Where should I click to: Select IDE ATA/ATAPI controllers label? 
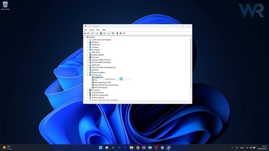101,62
